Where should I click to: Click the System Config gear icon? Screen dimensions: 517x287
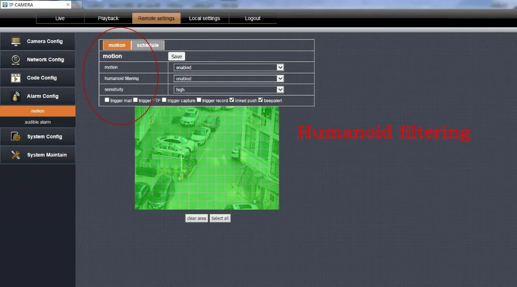(x=16, y=137)
